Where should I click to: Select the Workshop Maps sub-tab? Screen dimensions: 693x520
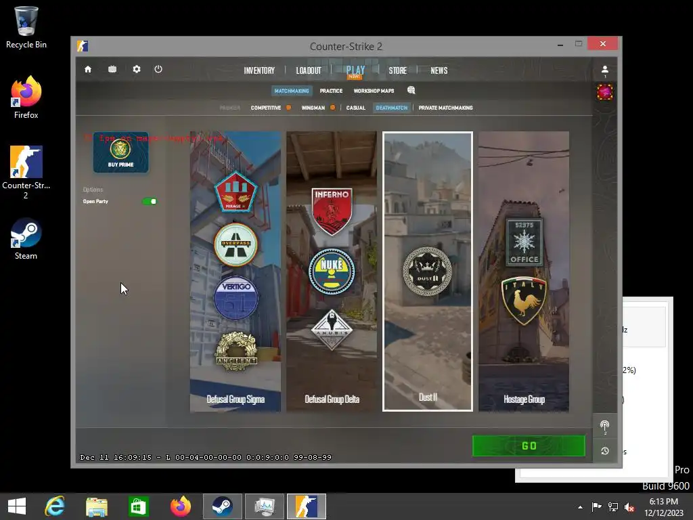[x=374, y=91]
